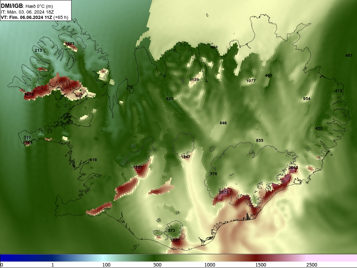This screenshot has width=357, height=268.
Task: Click the 421 height label
Action: 169,99
